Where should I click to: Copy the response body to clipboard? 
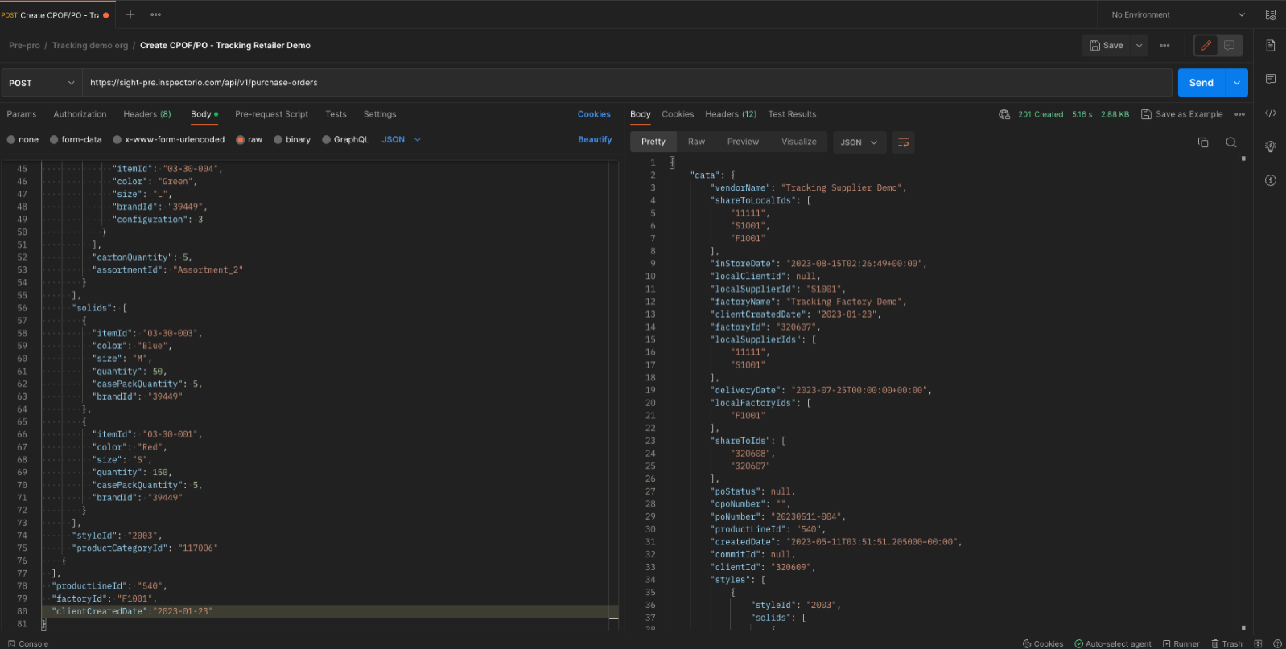point(1203,142)
